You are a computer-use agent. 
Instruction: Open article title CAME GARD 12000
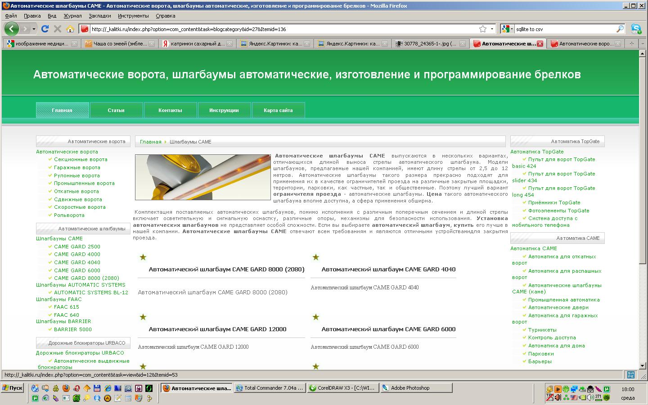217,329
